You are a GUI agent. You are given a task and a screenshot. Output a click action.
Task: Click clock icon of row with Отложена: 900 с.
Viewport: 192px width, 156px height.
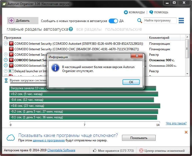[x=6, y=60]
